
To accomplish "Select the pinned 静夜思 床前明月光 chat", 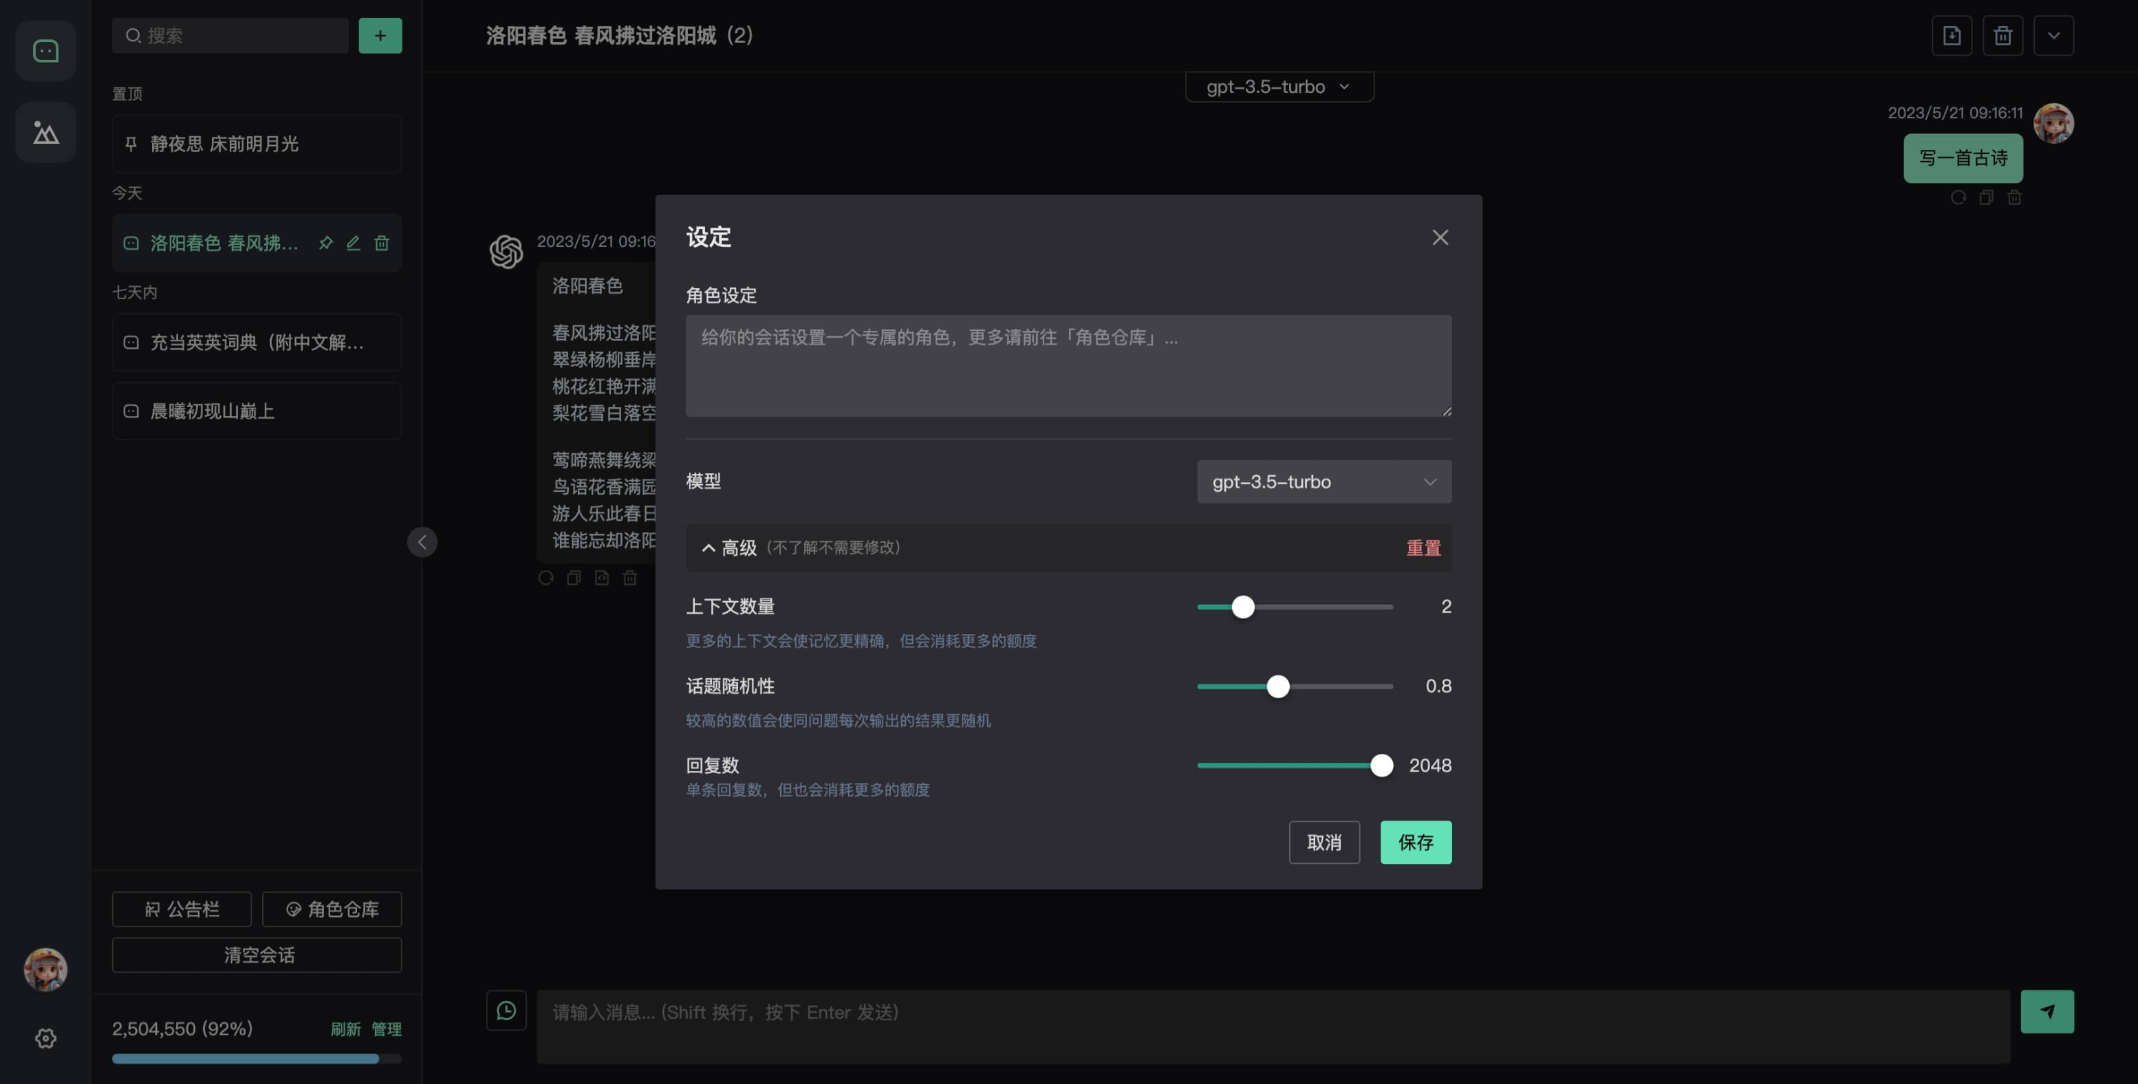I will coord(257,144).
